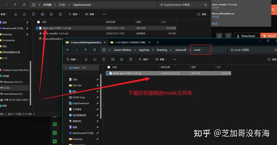Screen dimensions: 277x145
Task: Click Delete trash icon in EdgeDownload window
Action: tap(60, 14)
